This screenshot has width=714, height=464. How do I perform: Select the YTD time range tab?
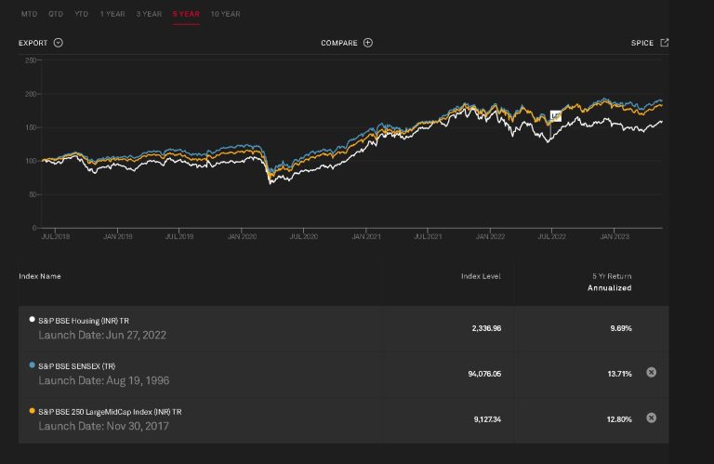(82, 14)
